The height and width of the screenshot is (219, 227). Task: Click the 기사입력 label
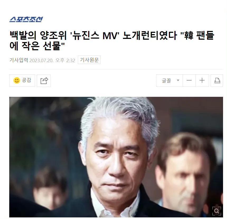(x=19, y=60)
